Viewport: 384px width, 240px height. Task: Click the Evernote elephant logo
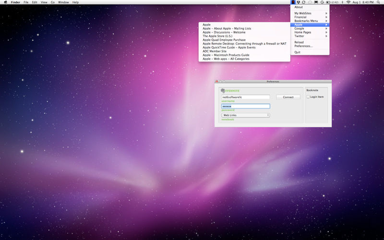pyautogui.click(x=223, y=90)
